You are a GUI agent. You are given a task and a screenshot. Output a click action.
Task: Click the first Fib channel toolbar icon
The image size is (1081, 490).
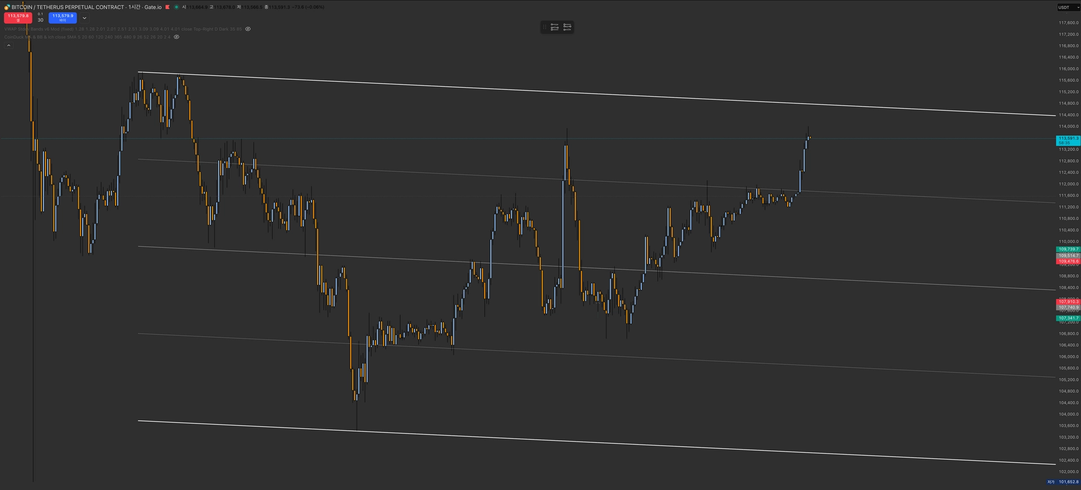click(x=555, y=27)
